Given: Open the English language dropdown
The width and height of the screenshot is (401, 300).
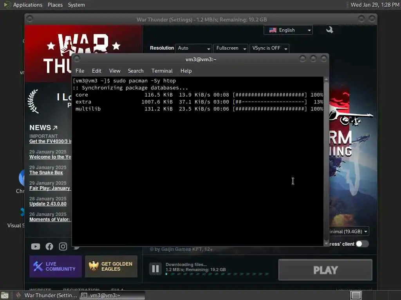Looking at the screenshot, I should tap(288, 30).
